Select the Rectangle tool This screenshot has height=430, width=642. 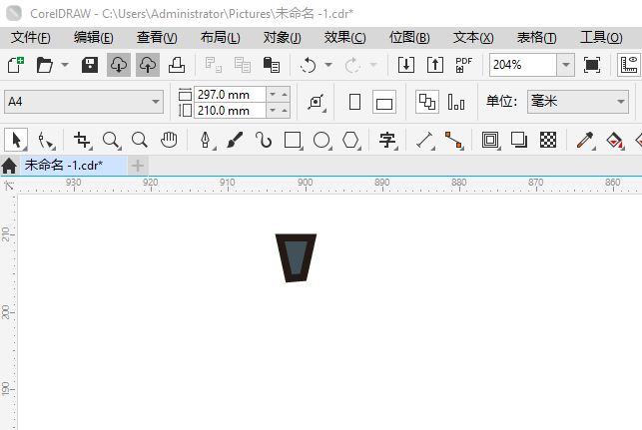tap(293, 140)
